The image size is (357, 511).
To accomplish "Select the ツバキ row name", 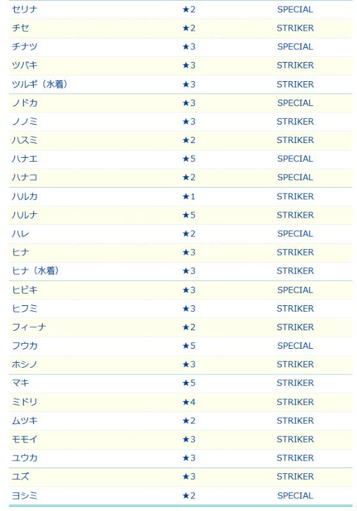I will pyautogui.click(x=24, y=65).
